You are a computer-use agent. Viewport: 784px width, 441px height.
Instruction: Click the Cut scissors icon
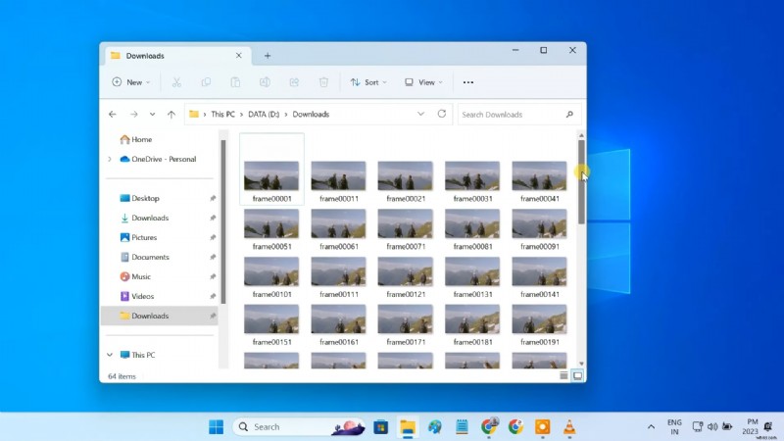click(176, 82)
